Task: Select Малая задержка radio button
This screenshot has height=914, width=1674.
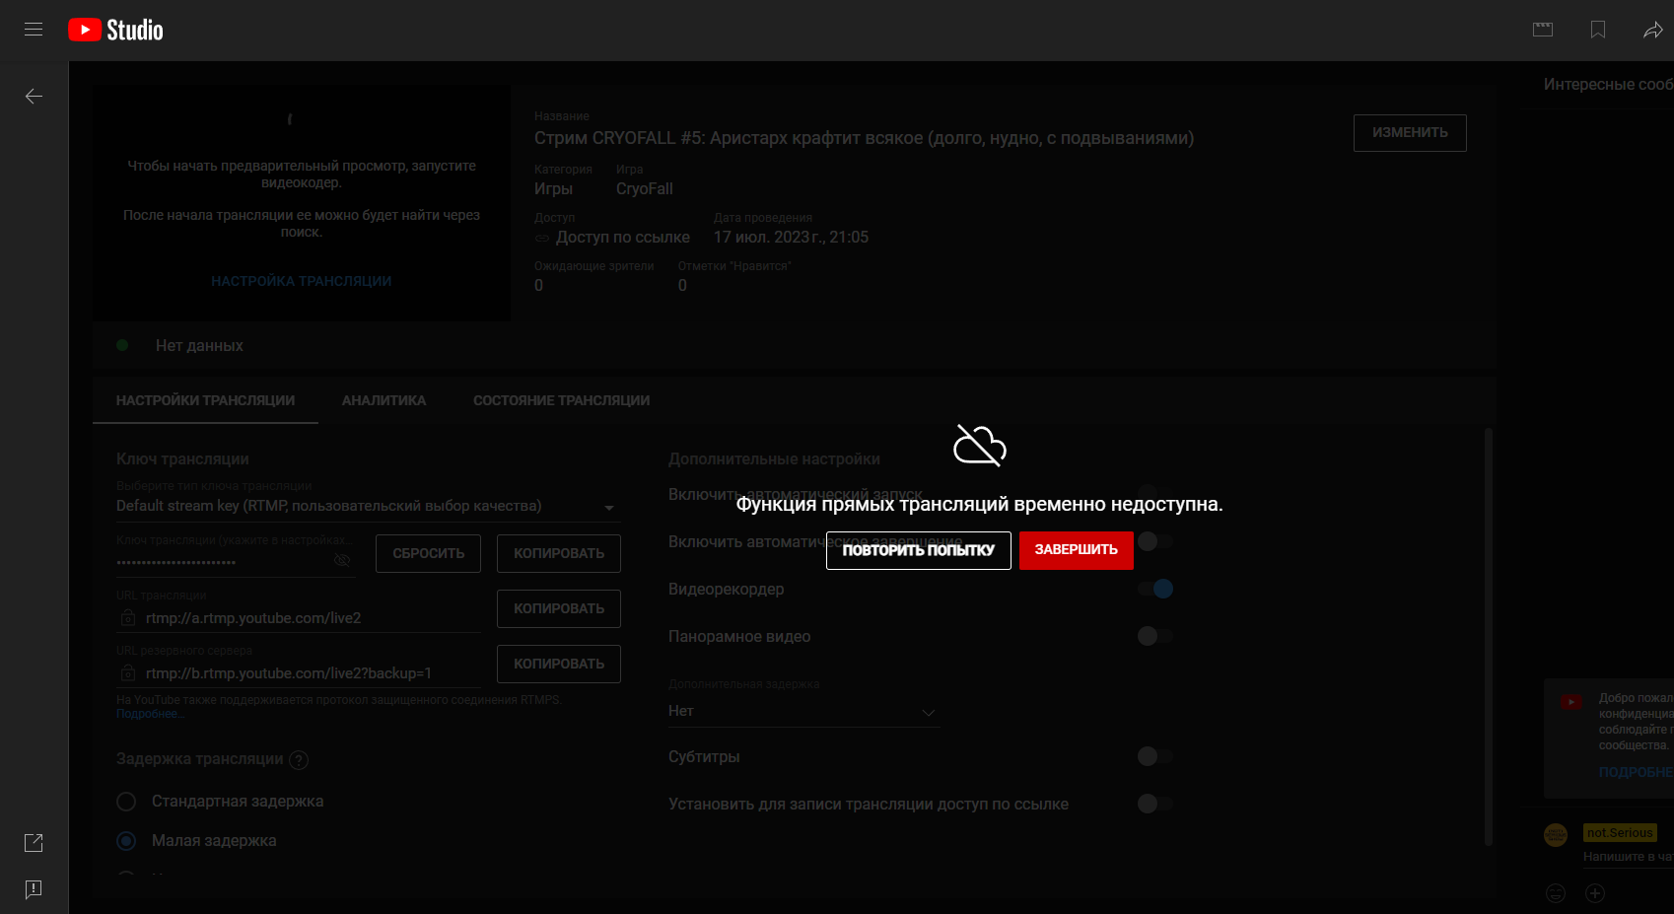Action: click(x=126, y=841)
